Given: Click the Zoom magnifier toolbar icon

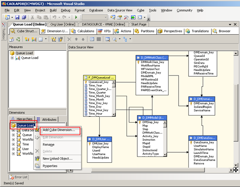Looking at the screenshot, I should coord(115,39).
